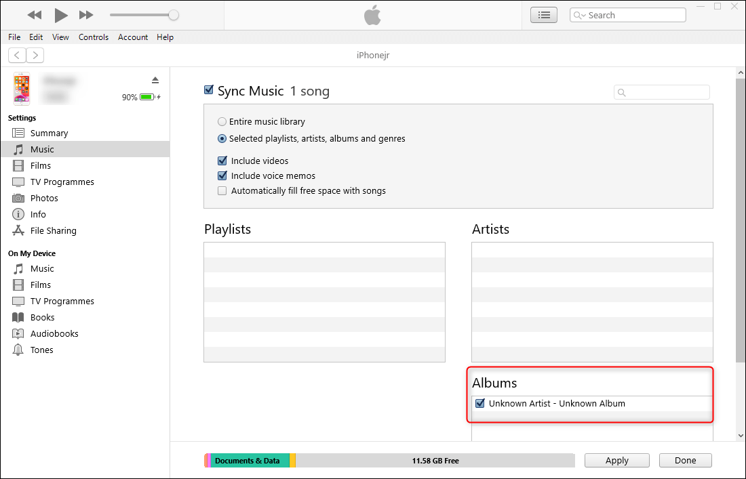Click the 1 song count label
The width and height of the screenshot is (746, 479).
(x=310, y=91)
